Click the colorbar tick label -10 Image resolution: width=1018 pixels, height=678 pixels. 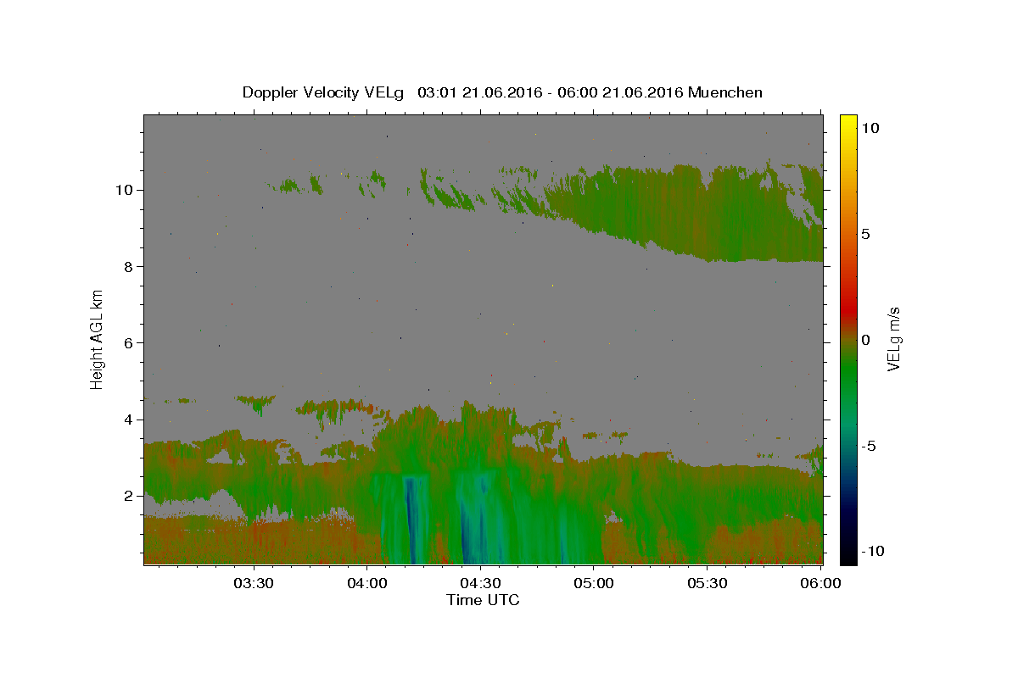(x=873, y=551)
